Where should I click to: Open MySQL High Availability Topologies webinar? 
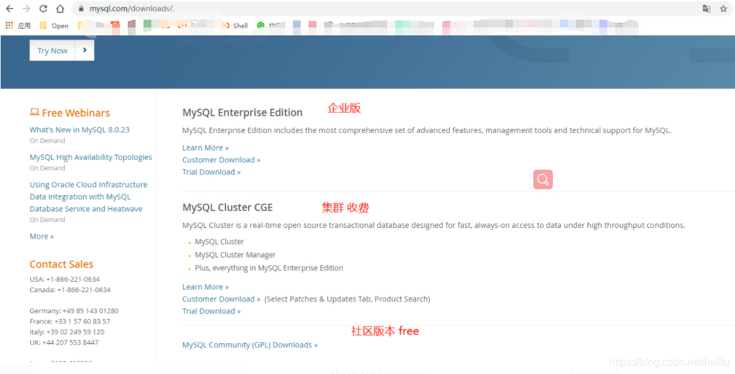click(x=91, y=157)
